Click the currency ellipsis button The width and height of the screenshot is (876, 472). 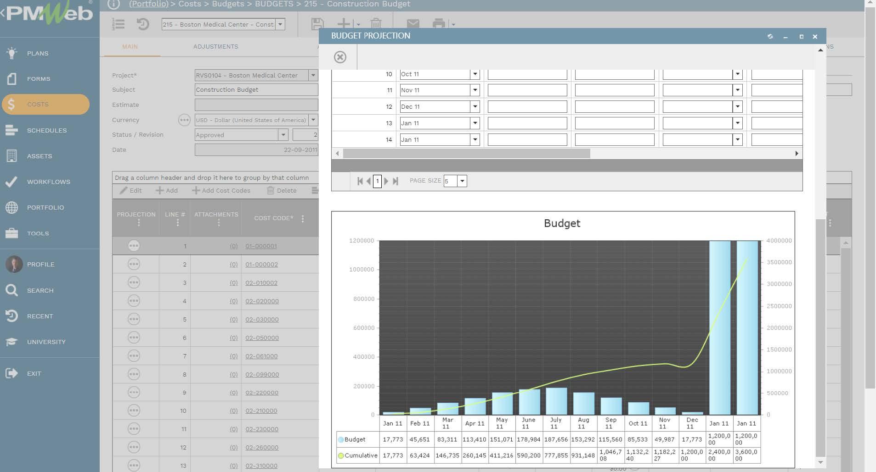click(x=184, y=120)
